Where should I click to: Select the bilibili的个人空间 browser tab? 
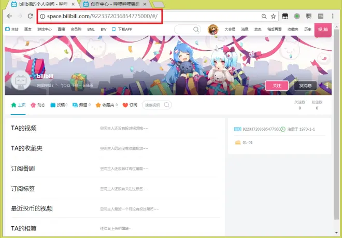(x=42, y=4)
